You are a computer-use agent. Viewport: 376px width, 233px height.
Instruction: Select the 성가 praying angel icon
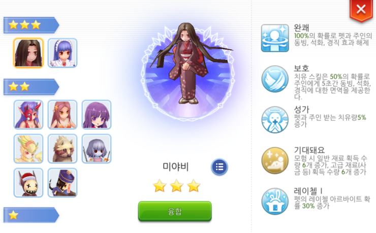pyautogui.click(x=275, y=120)
